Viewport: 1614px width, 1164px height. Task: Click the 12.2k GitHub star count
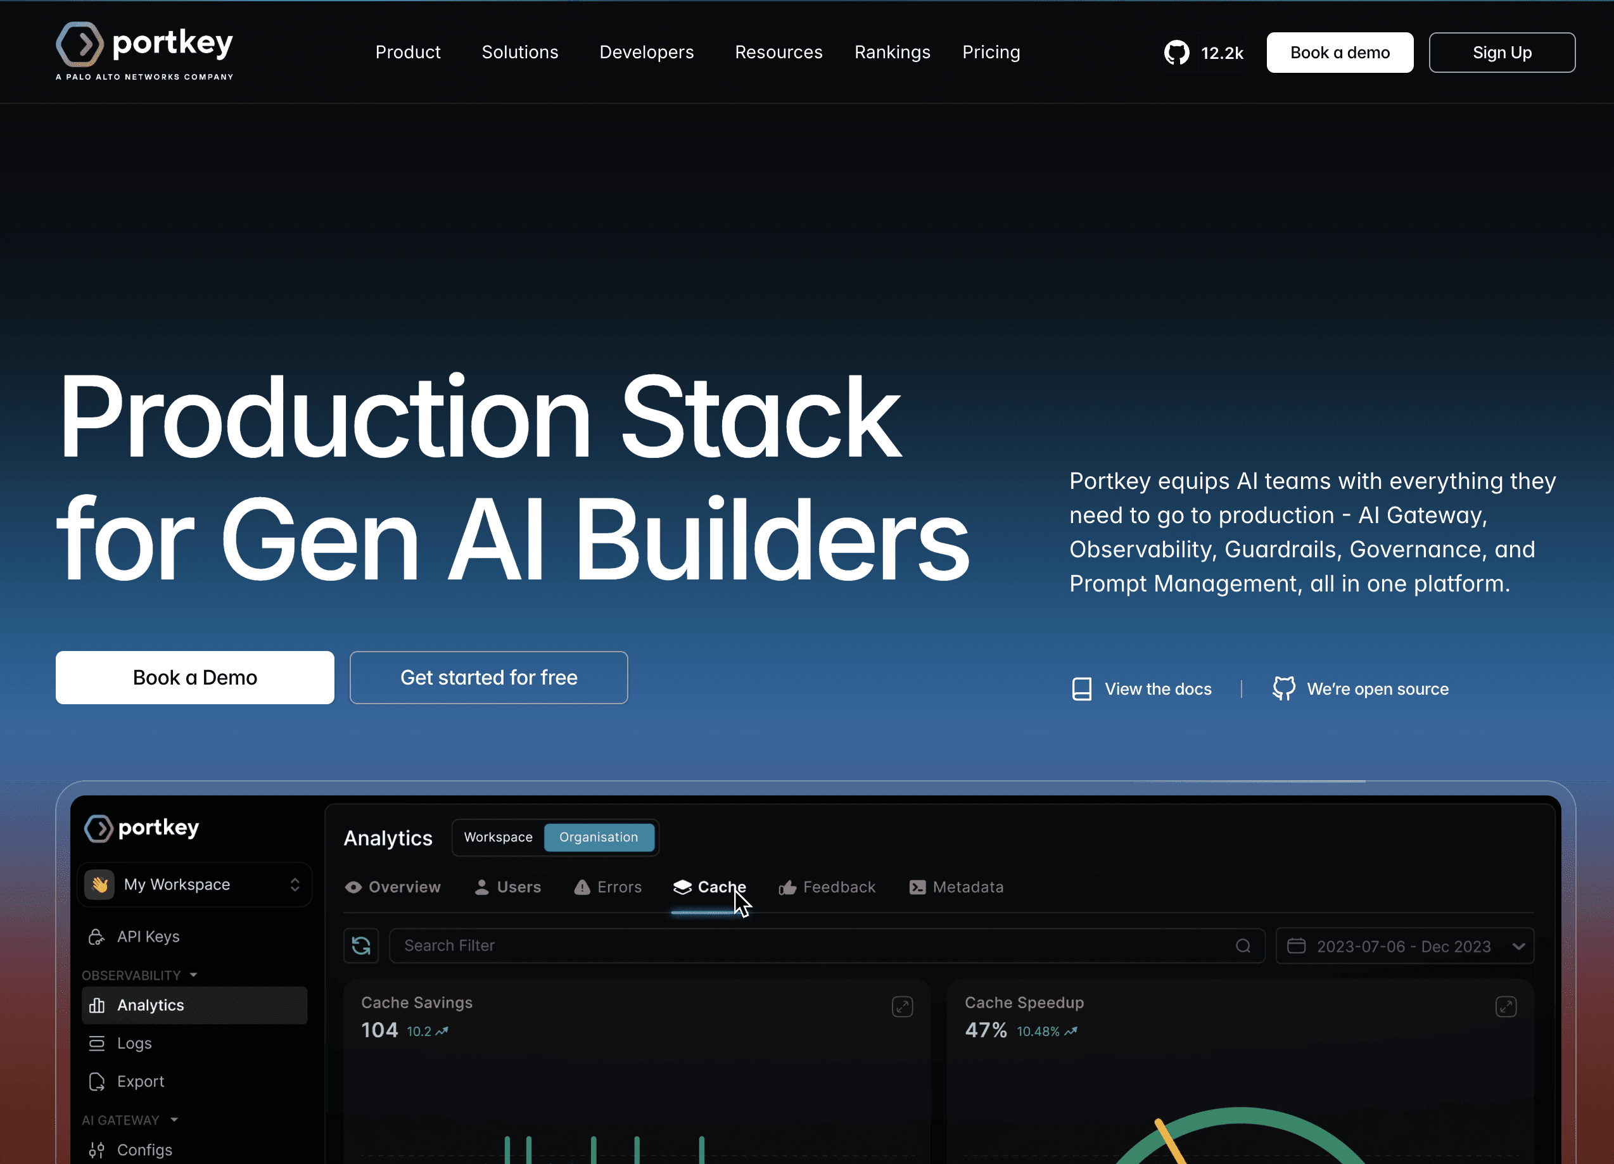(x=1222, y=53)
